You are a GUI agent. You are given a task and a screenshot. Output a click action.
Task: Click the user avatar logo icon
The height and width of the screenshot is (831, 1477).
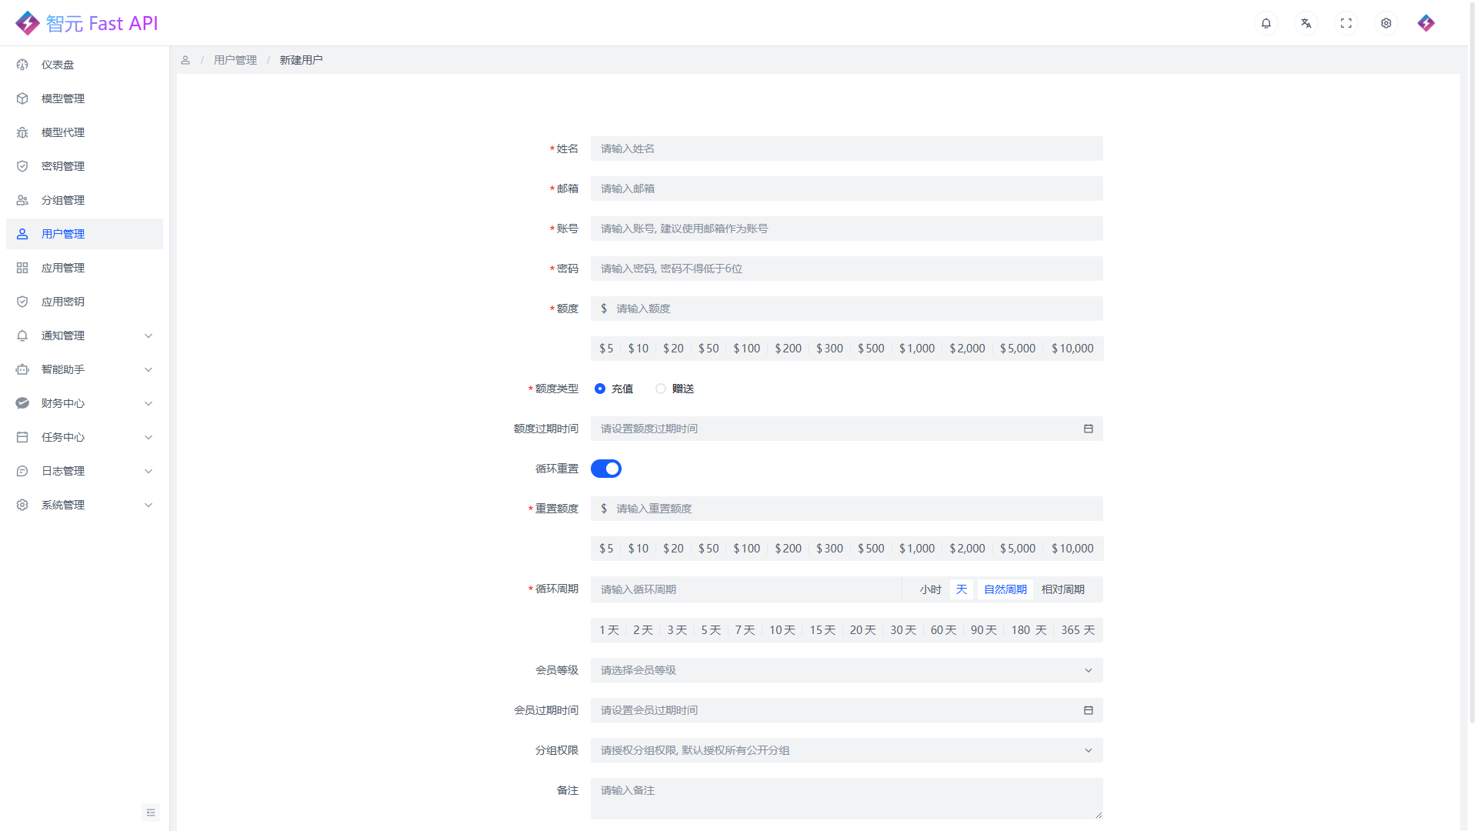click(x=1425, y=23)
